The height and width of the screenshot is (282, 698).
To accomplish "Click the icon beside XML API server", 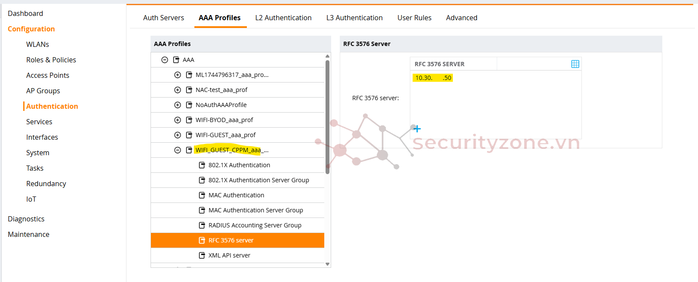I will click(202, 255).
